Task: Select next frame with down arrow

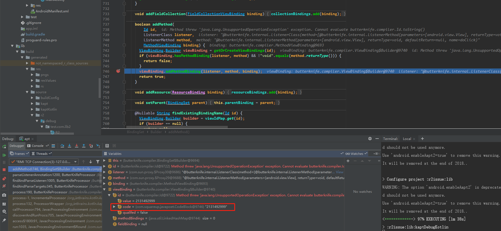Action: (x=91, y=162)
